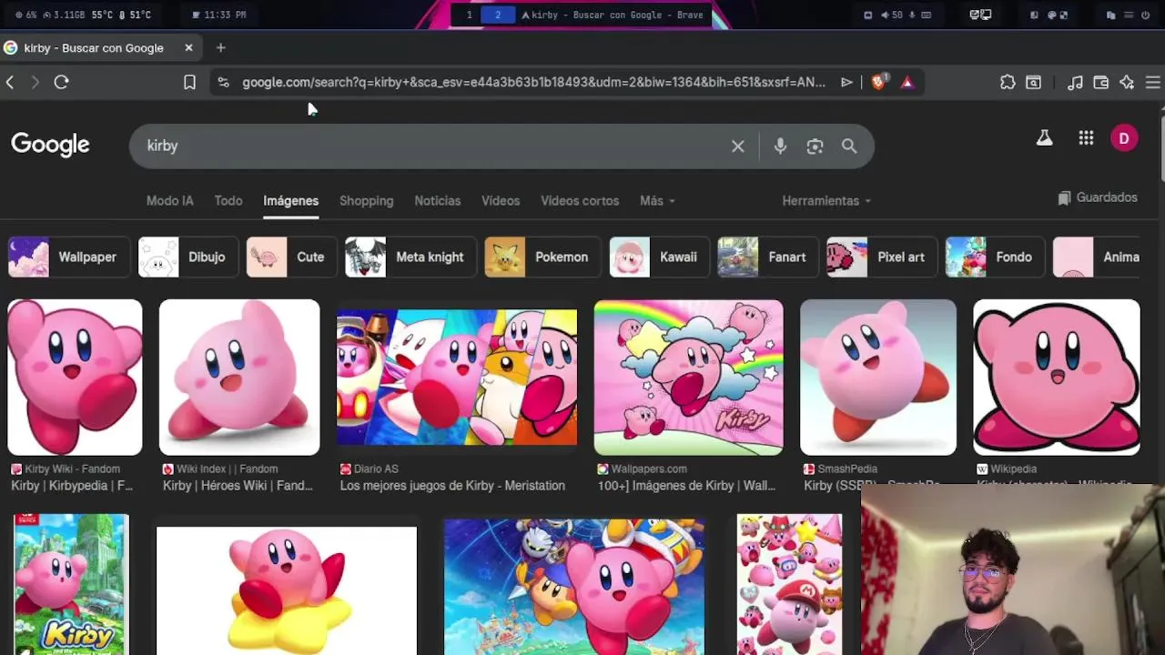Filter images by Fondo chip
The height and width of the screenshot is (655, 1165).
coord(993,257)
